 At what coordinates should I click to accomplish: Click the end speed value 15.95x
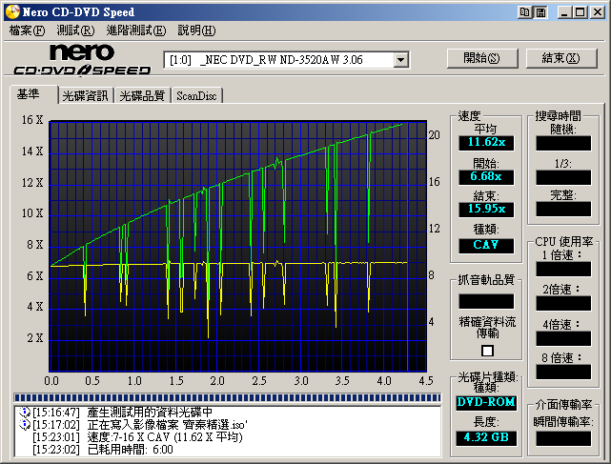(486, 210)
